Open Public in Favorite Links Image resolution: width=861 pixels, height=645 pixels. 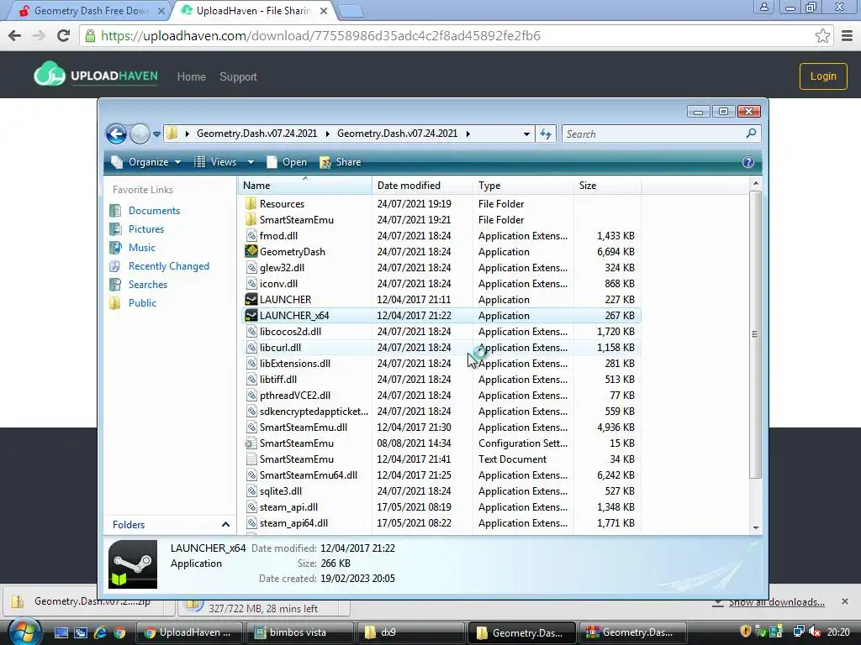[142, 302]
